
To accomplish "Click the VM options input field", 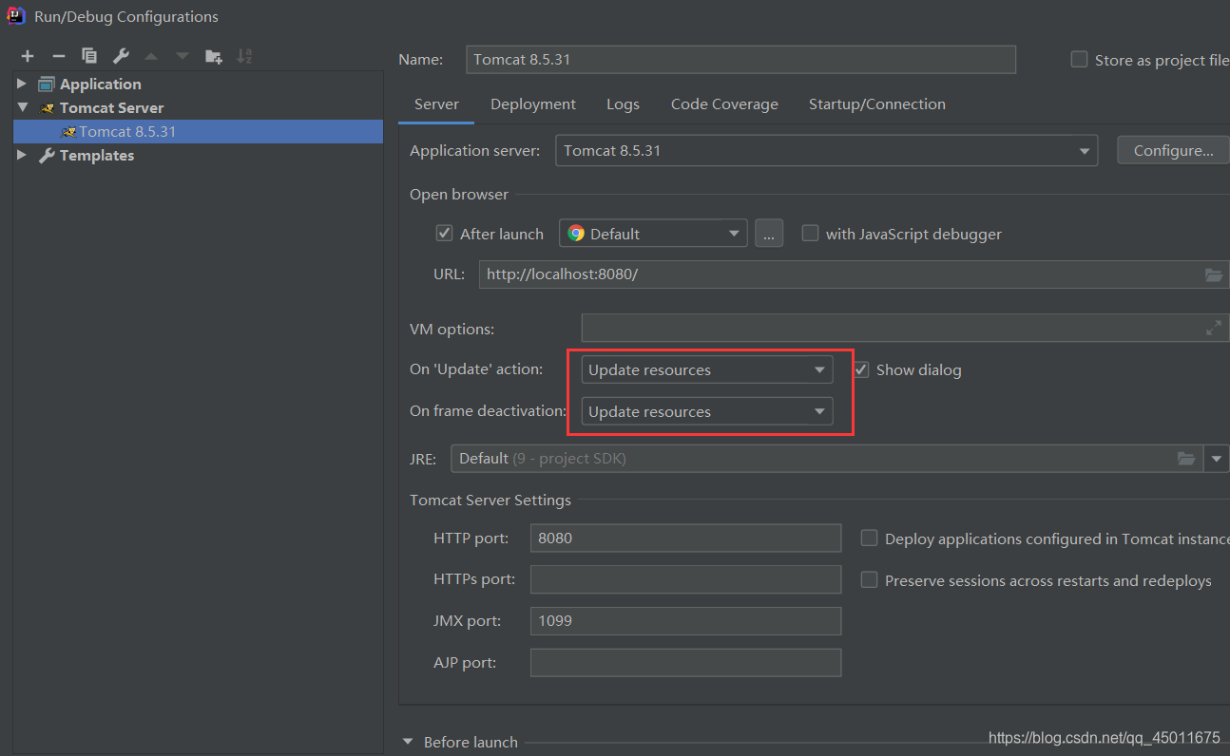I will click(905, 328).
